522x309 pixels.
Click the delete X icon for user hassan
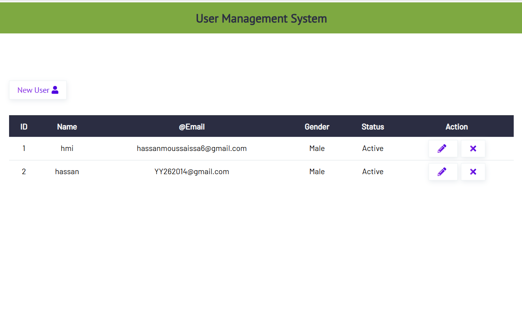tap(473, 172)
